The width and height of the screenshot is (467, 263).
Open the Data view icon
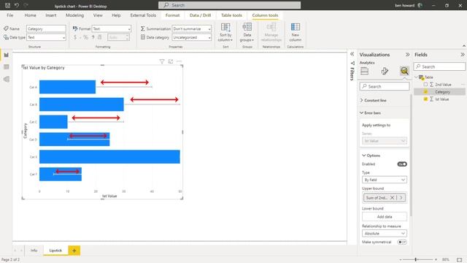(7, 67)
